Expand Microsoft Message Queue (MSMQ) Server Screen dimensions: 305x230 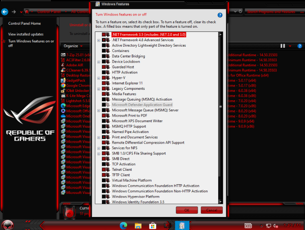coord(99,110)
